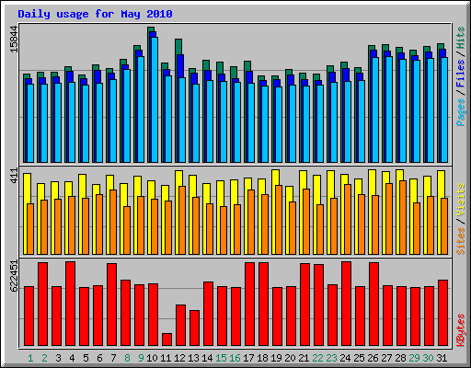Select day label "26" on the x-axis
Viewport: 471px width, 368px height.
pos(373,358)
